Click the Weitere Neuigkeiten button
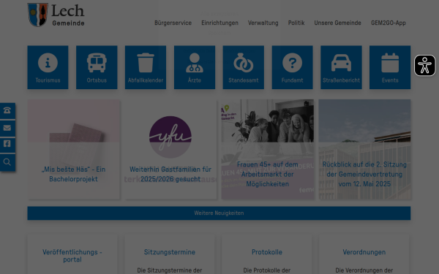This screenshot has width=439, height=274. tap(219, 213)
